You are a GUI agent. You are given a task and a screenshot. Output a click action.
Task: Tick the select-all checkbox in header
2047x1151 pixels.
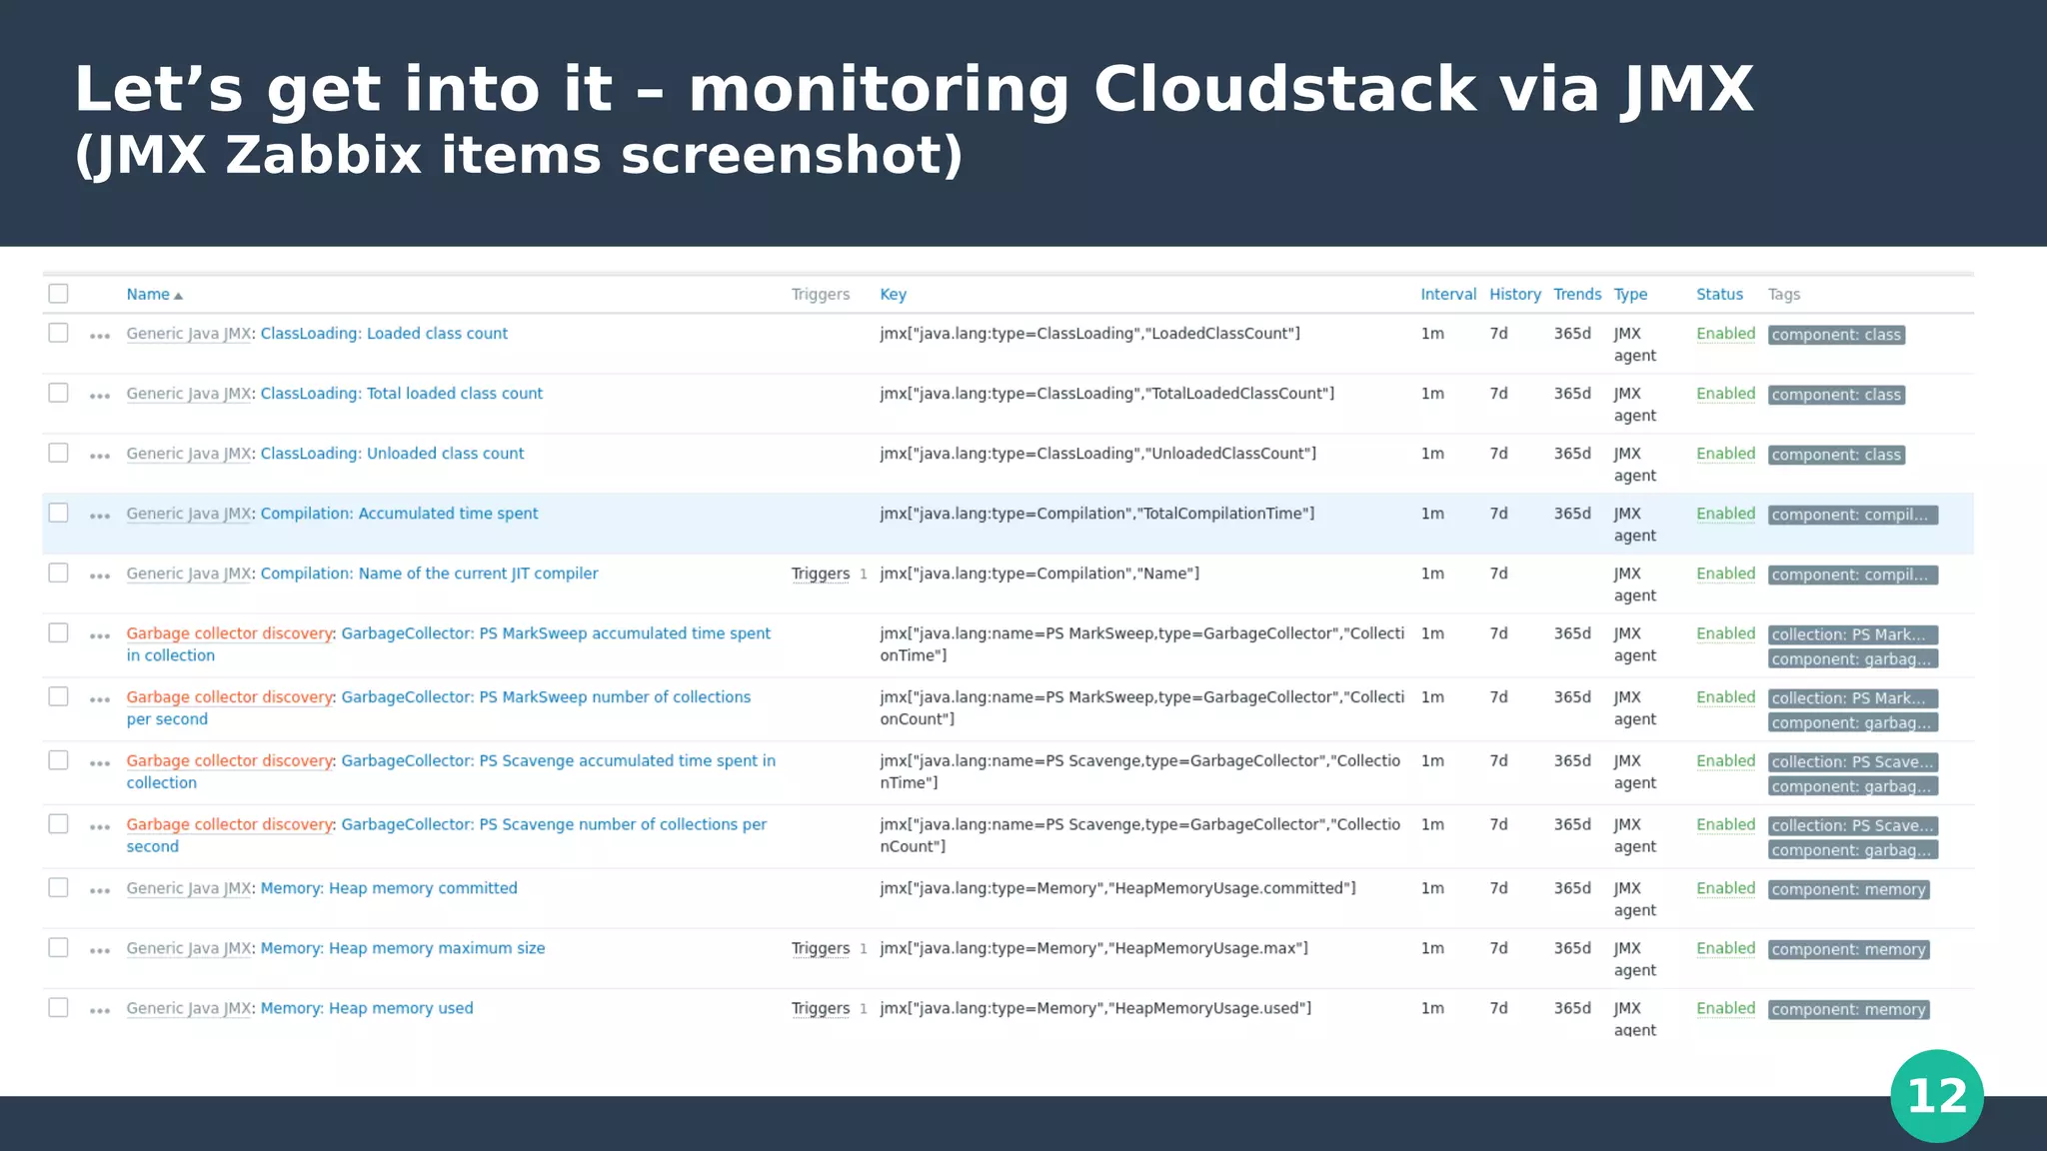(x=59, y=294)
